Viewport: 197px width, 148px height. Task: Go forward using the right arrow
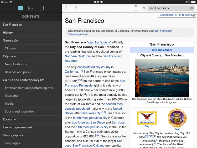tap(76, 8)
